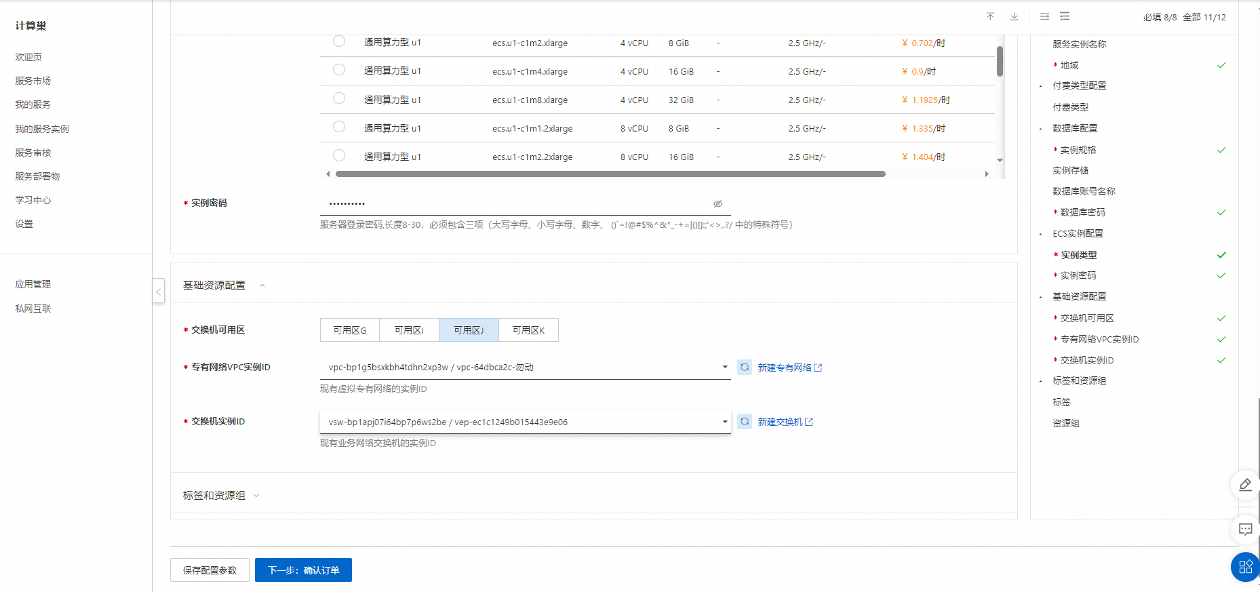
Task: Open the 新建专有网络 link
Action: (785, 368)
